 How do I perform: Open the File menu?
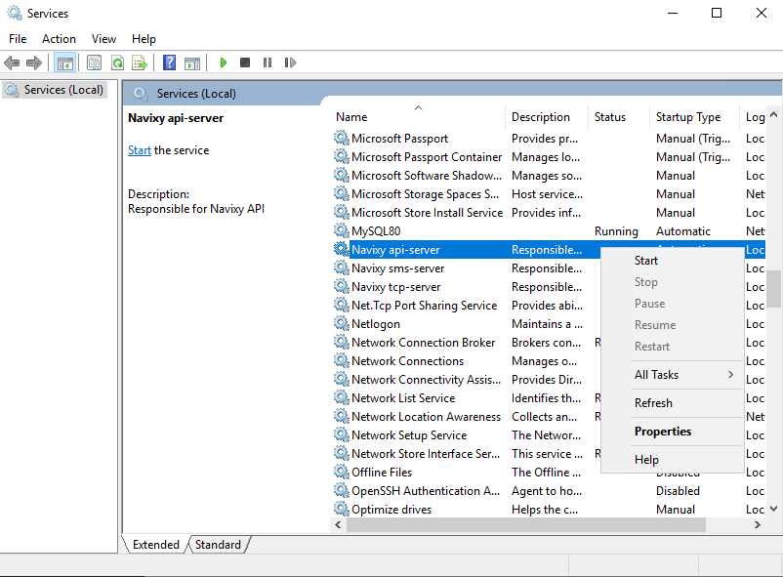(x=18, y=39)
